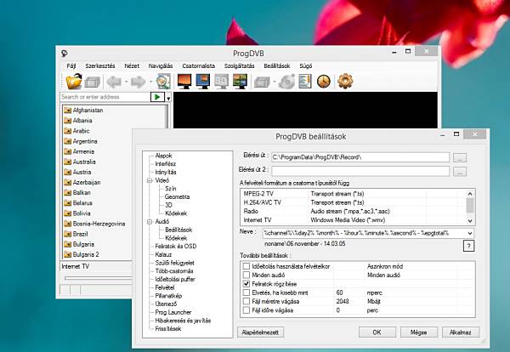The height and width of the screenshot is (352, 510).
Task: Click the green play button beside address field
Action: click(156, 98)
